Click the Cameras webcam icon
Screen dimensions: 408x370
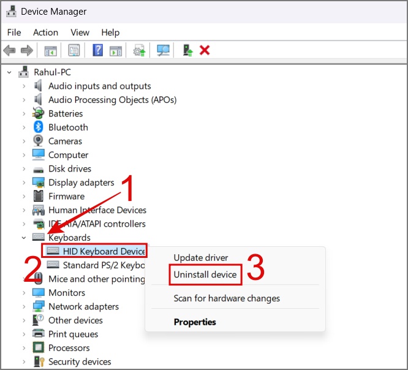coord(38,141)
